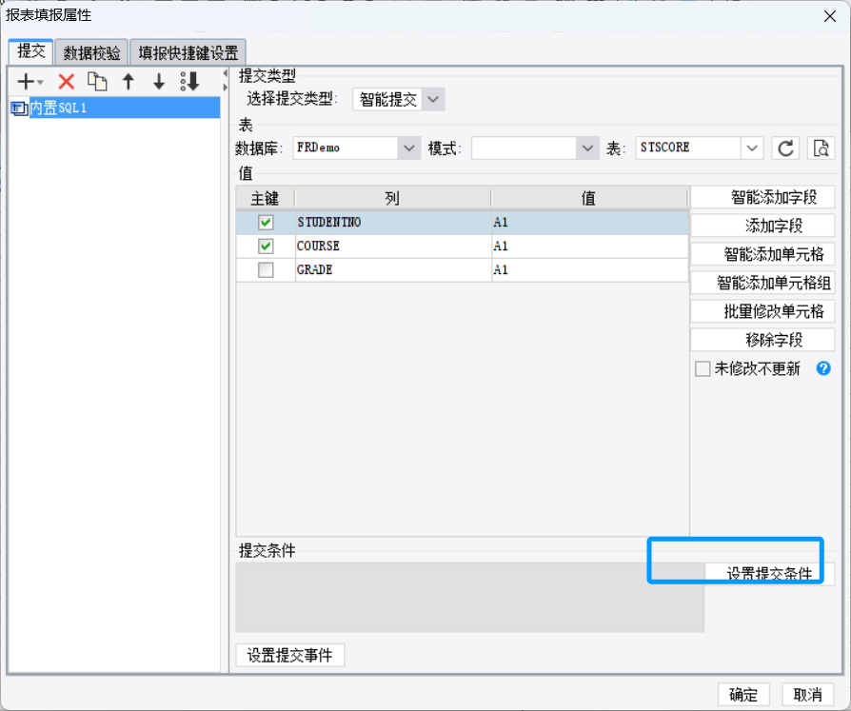851x711 pixels.
Task: Open 选择提交类型 dropdown
Action: click(432, 99)
